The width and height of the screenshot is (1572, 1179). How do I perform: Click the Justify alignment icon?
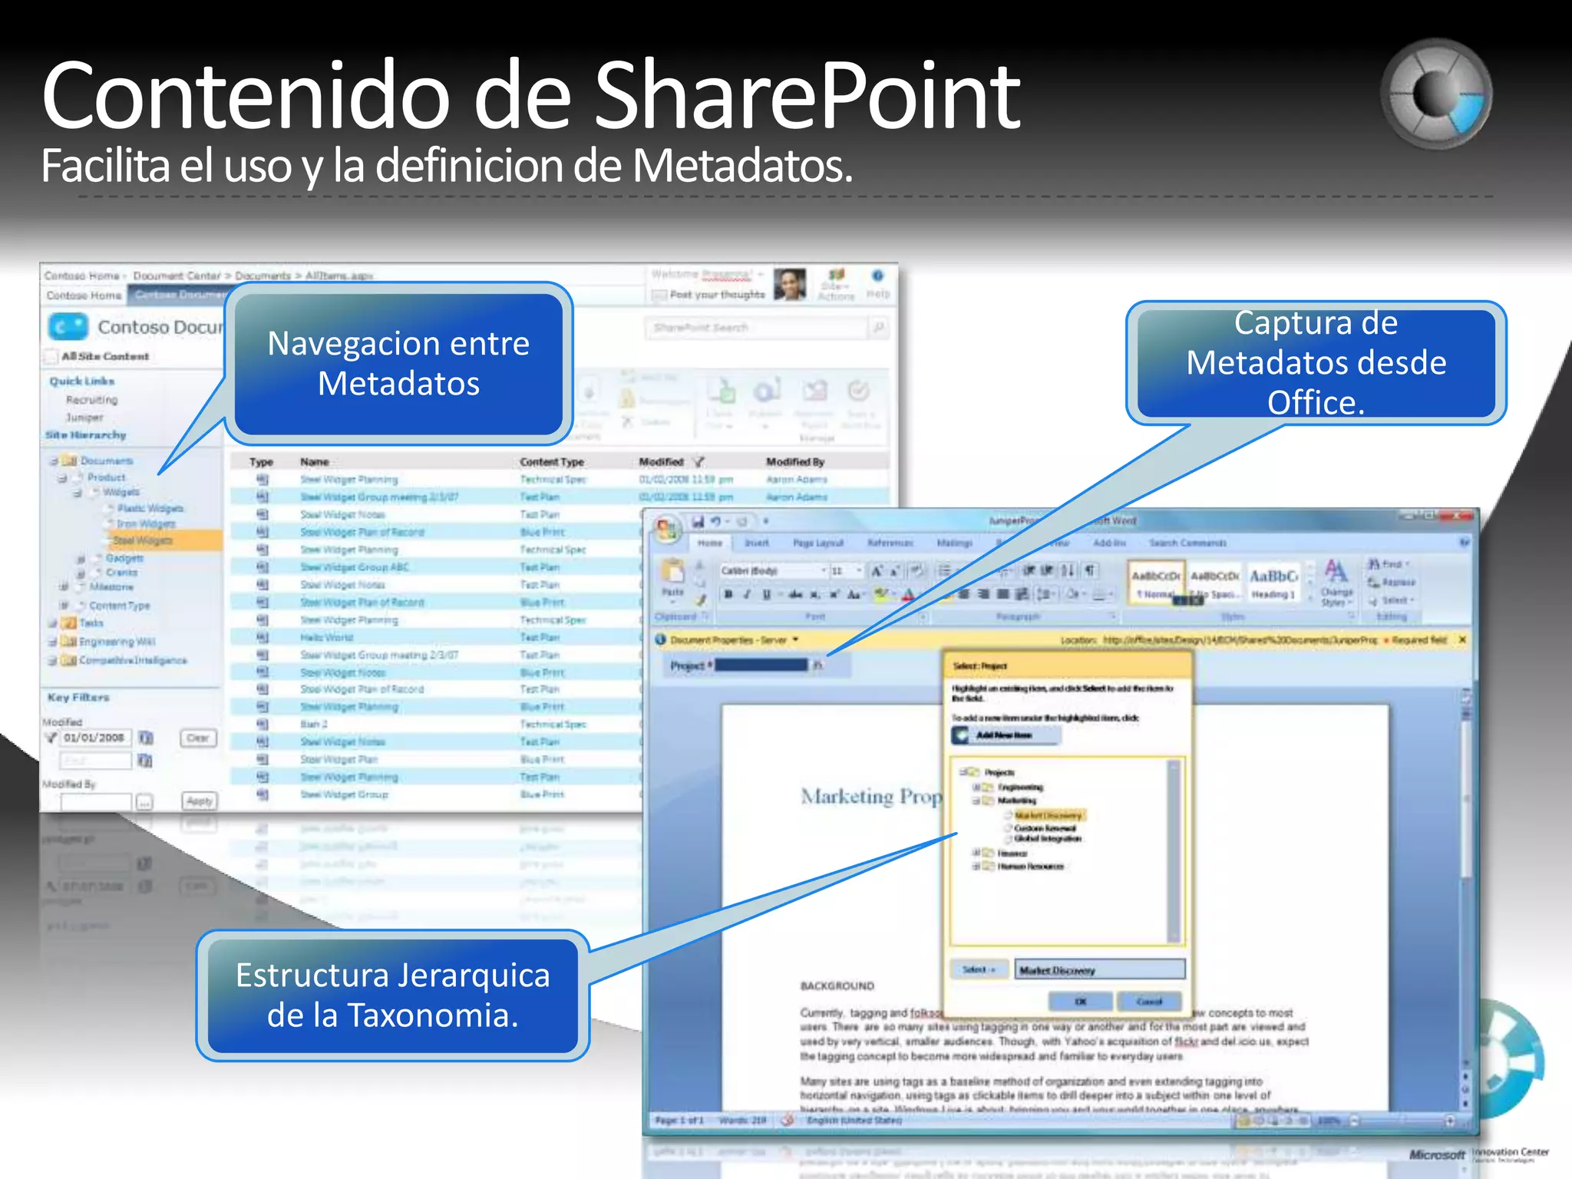(x=1002, y=593)
